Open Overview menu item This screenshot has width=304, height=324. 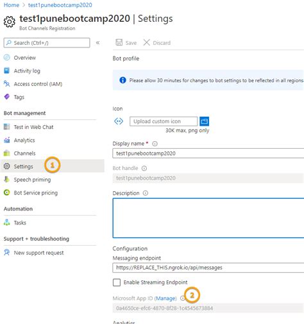(25, 58)
